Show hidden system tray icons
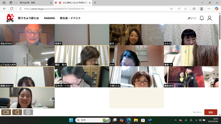This screenshot has height=124, width=221. [175, 120]
